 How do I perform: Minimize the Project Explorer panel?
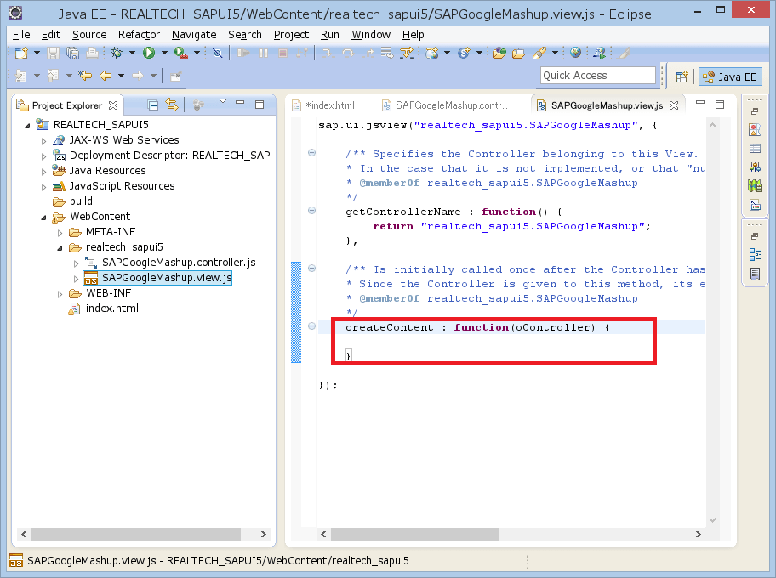pyautogui.click(x=241, y=102)
